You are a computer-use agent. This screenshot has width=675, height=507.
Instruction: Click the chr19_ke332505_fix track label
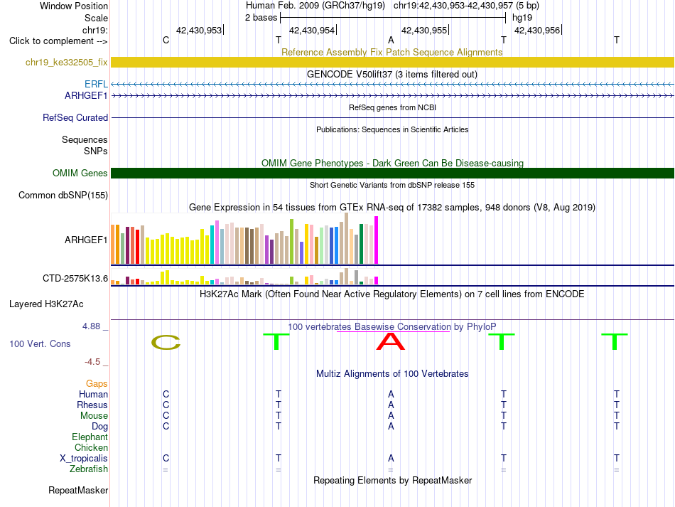[66, 63]
